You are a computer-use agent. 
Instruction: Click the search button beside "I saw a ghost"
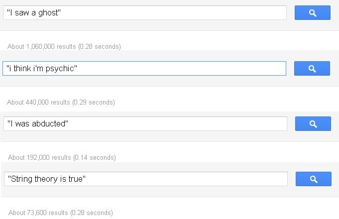click(313, 13)
